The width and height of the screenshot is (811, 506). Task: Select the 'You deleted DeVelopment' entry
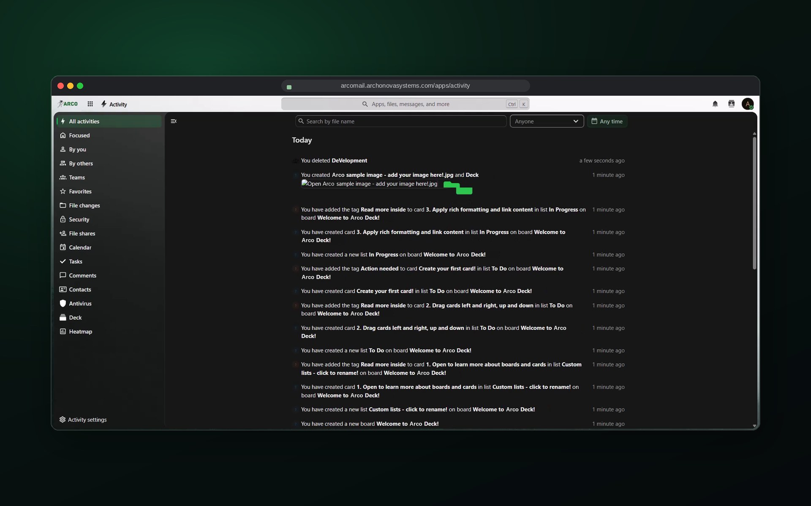334,161
